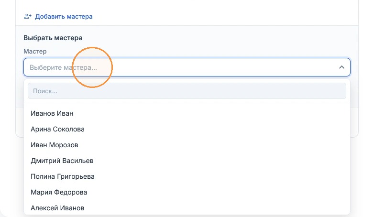
Task: Pick Иван Морозов from the dropdown
Action: [187, 145]
